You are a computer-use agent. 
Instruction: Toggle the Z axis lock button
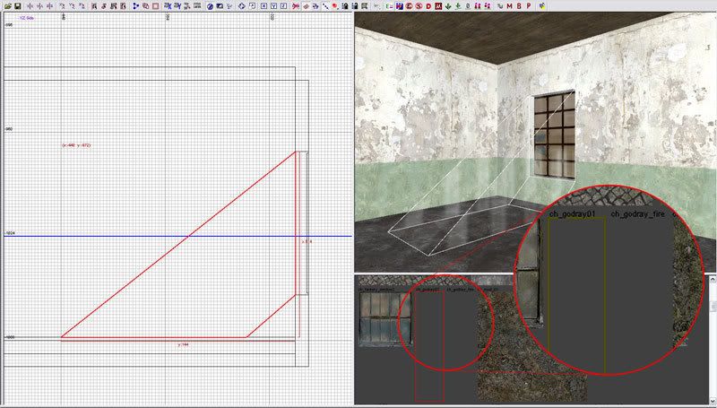283,6
